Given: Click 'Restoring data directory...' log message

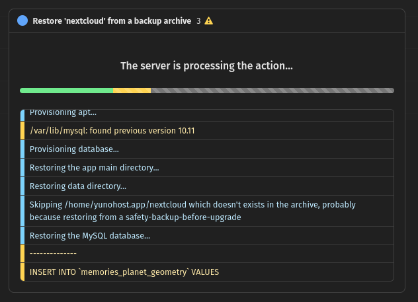Looking at the screenshot, I should pos(78,186).
